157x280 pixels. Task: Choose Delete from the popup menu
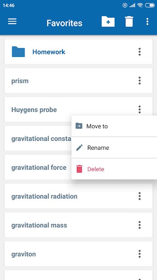tap(114, 169)
